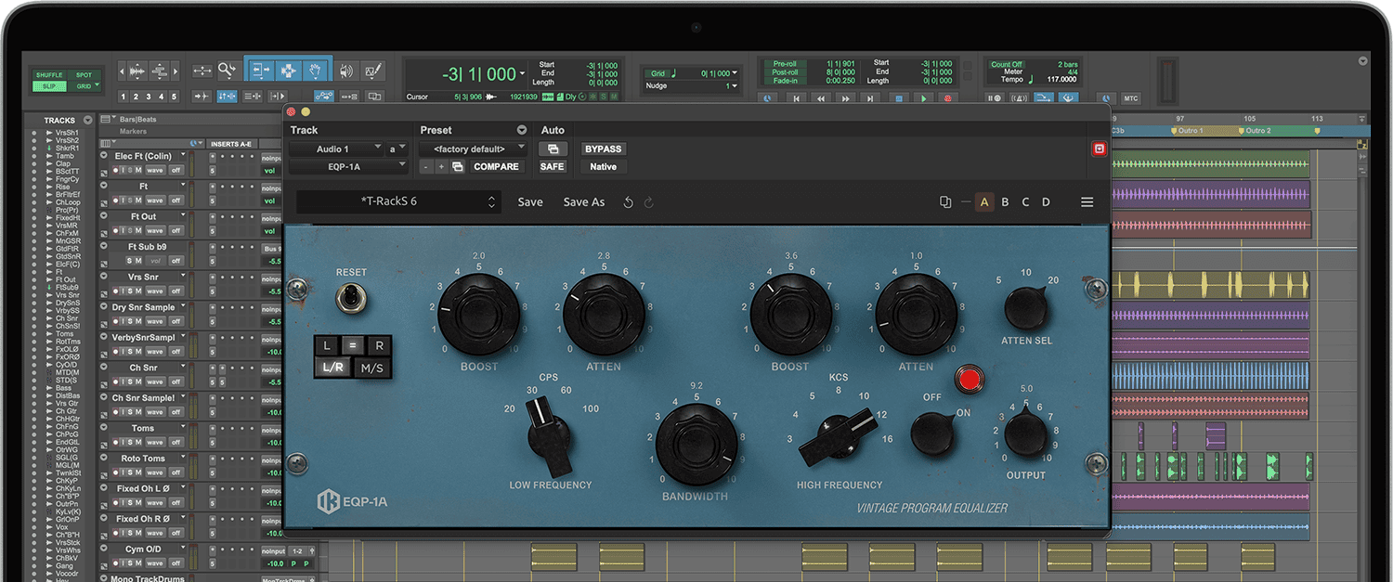Switch to plugin setting B
Screen dimensions: 1393x582
click(x=1006, y=201)
